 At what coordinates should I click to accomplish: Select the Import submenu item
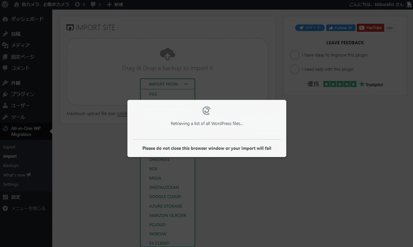[10, 156]
